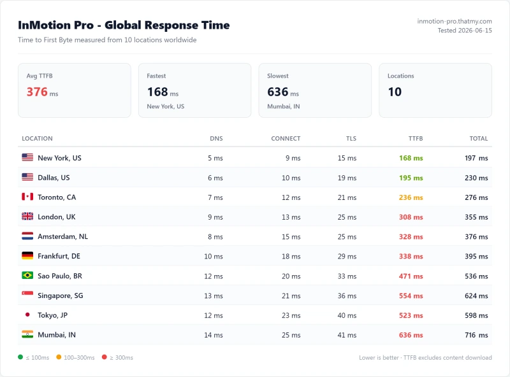Click the Indian flag beside Mumbai
This screenshot has width=510, height=377.
coord(27,334)
